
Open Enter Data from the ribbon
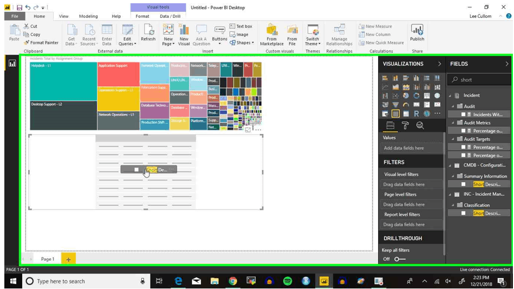(x=107, y=35)
